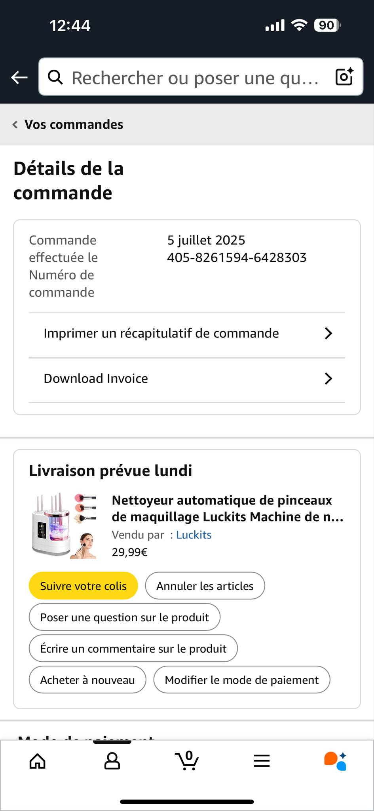This screenshot has height=811, width=374.
Task: Focus the Rechercher search field
Action: pos(195,78)
